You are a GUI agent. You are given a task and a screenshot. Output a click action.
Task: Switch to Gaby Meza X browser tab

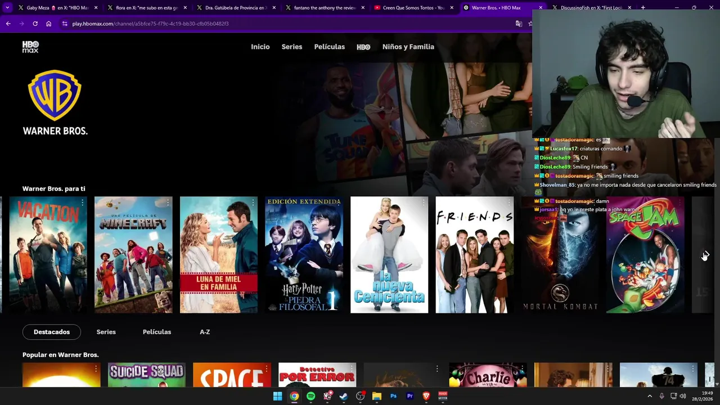[x=56, y=8]
